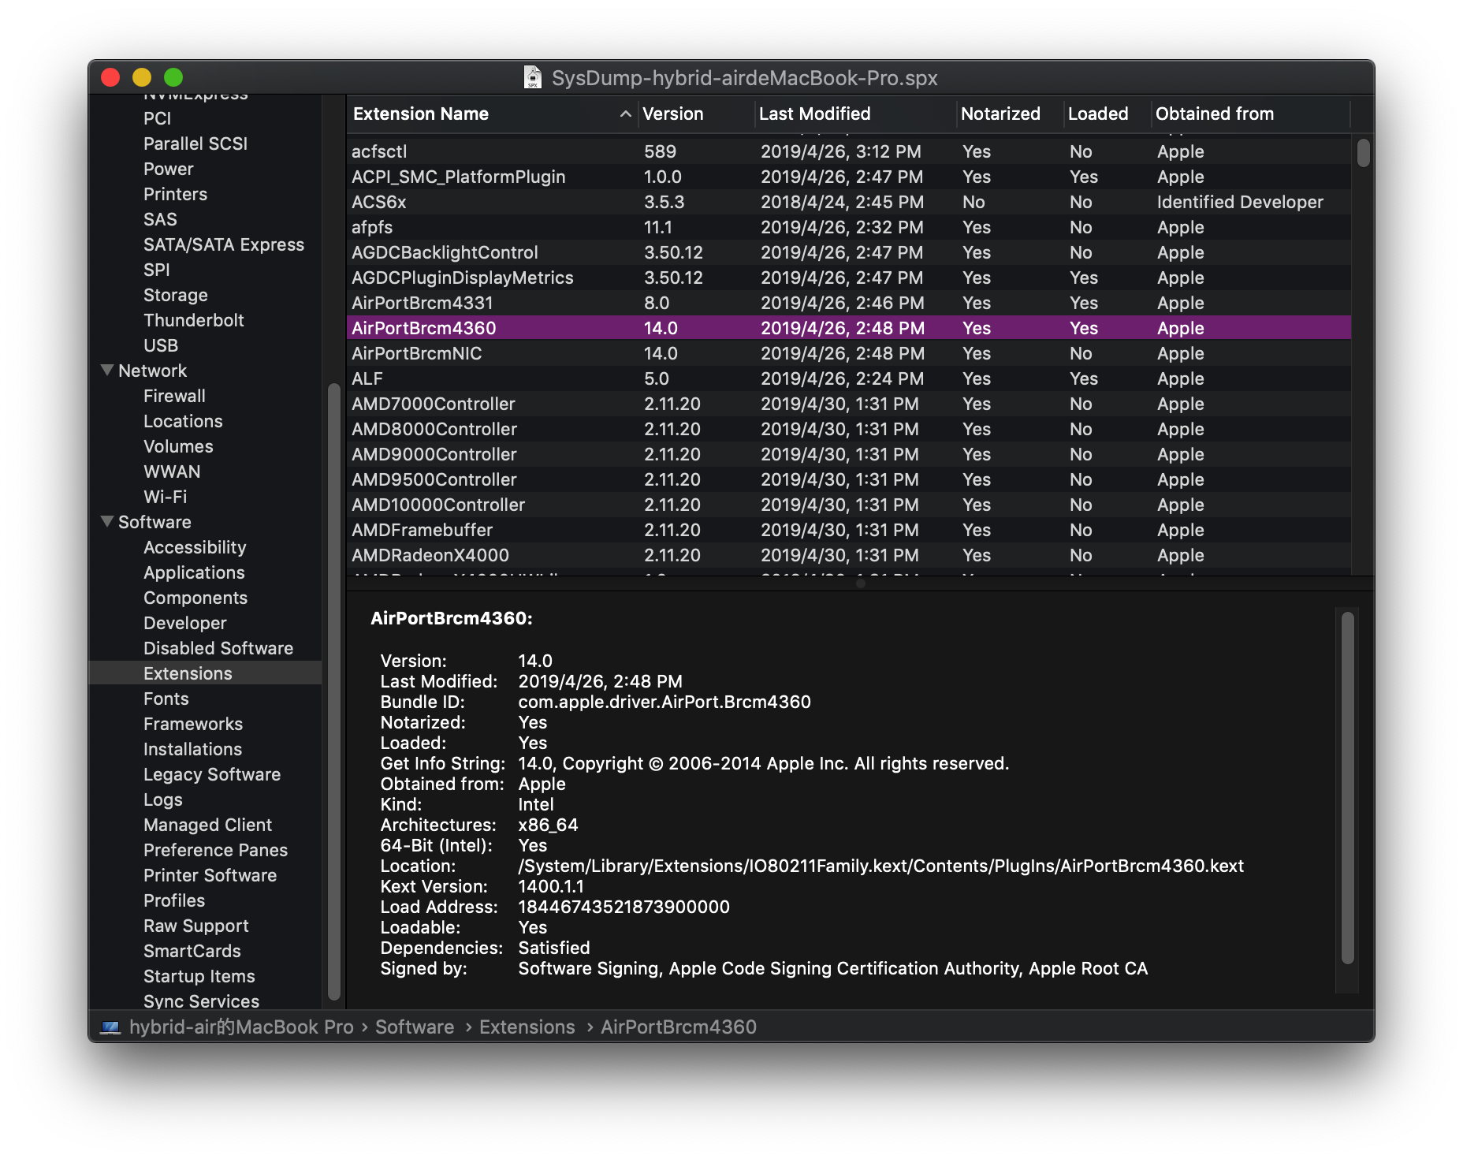The height and width of the screenshot is (1159, 1463).
Task: Collapse the Software section triangle
Action: tap(107, 521)
